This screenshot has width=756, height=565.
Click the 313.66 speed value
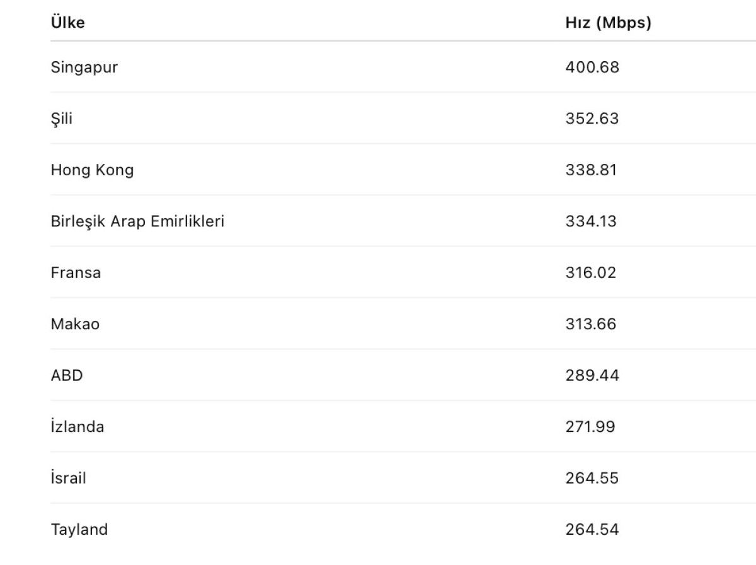click(591, 325)
